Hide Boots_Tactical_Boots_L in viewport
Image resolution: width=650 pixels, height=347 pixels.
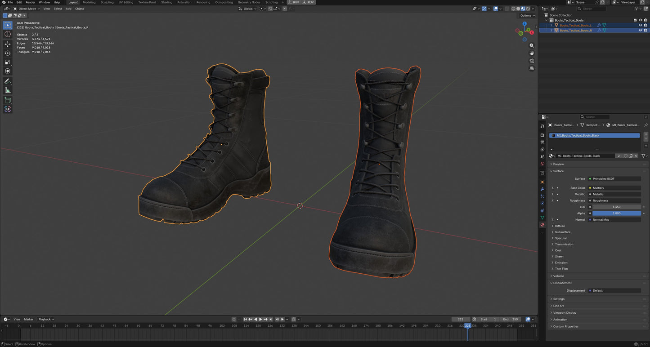[x=640, y=25]
